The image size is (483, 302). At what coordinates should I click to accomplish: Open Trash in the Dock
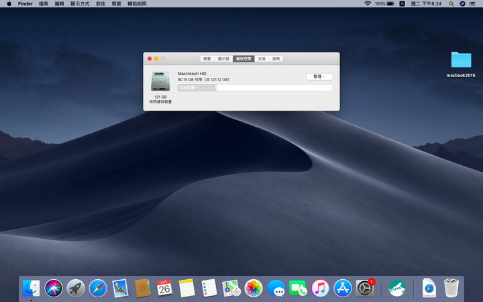tap(451, 289)
